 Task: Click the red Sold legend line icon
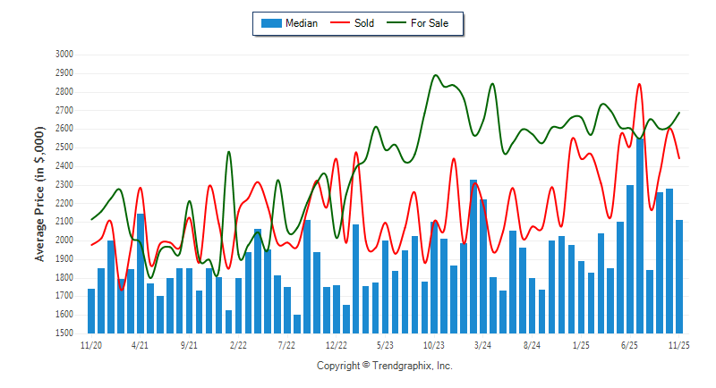pyautogui.click(x=340, y=23)
